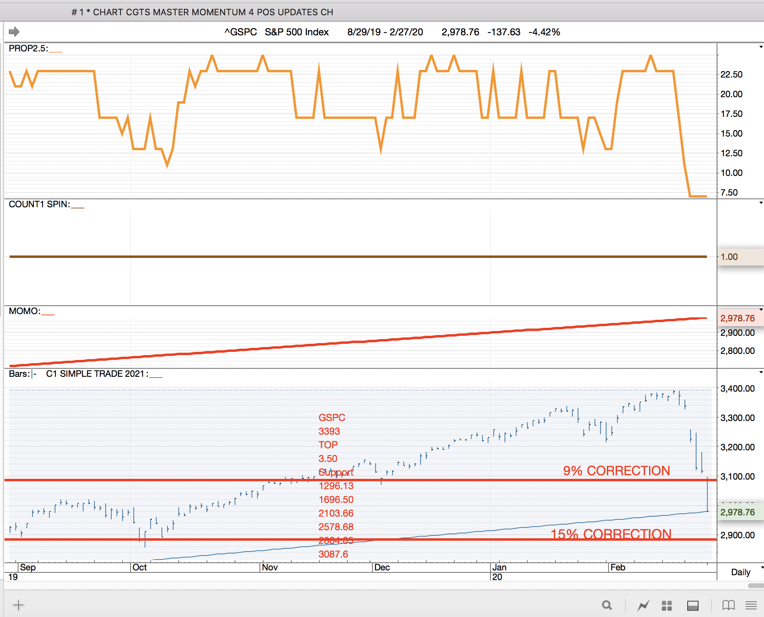Click the Bars plot style label
This screenshot has height=617, width=764.
coord(19,374)
